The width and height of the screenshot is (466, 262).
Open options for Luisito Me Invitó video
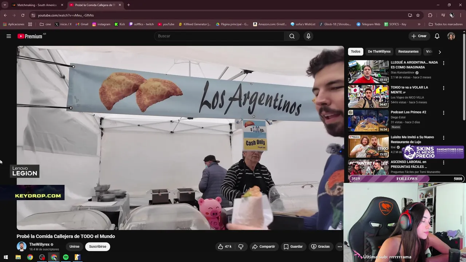443,138
